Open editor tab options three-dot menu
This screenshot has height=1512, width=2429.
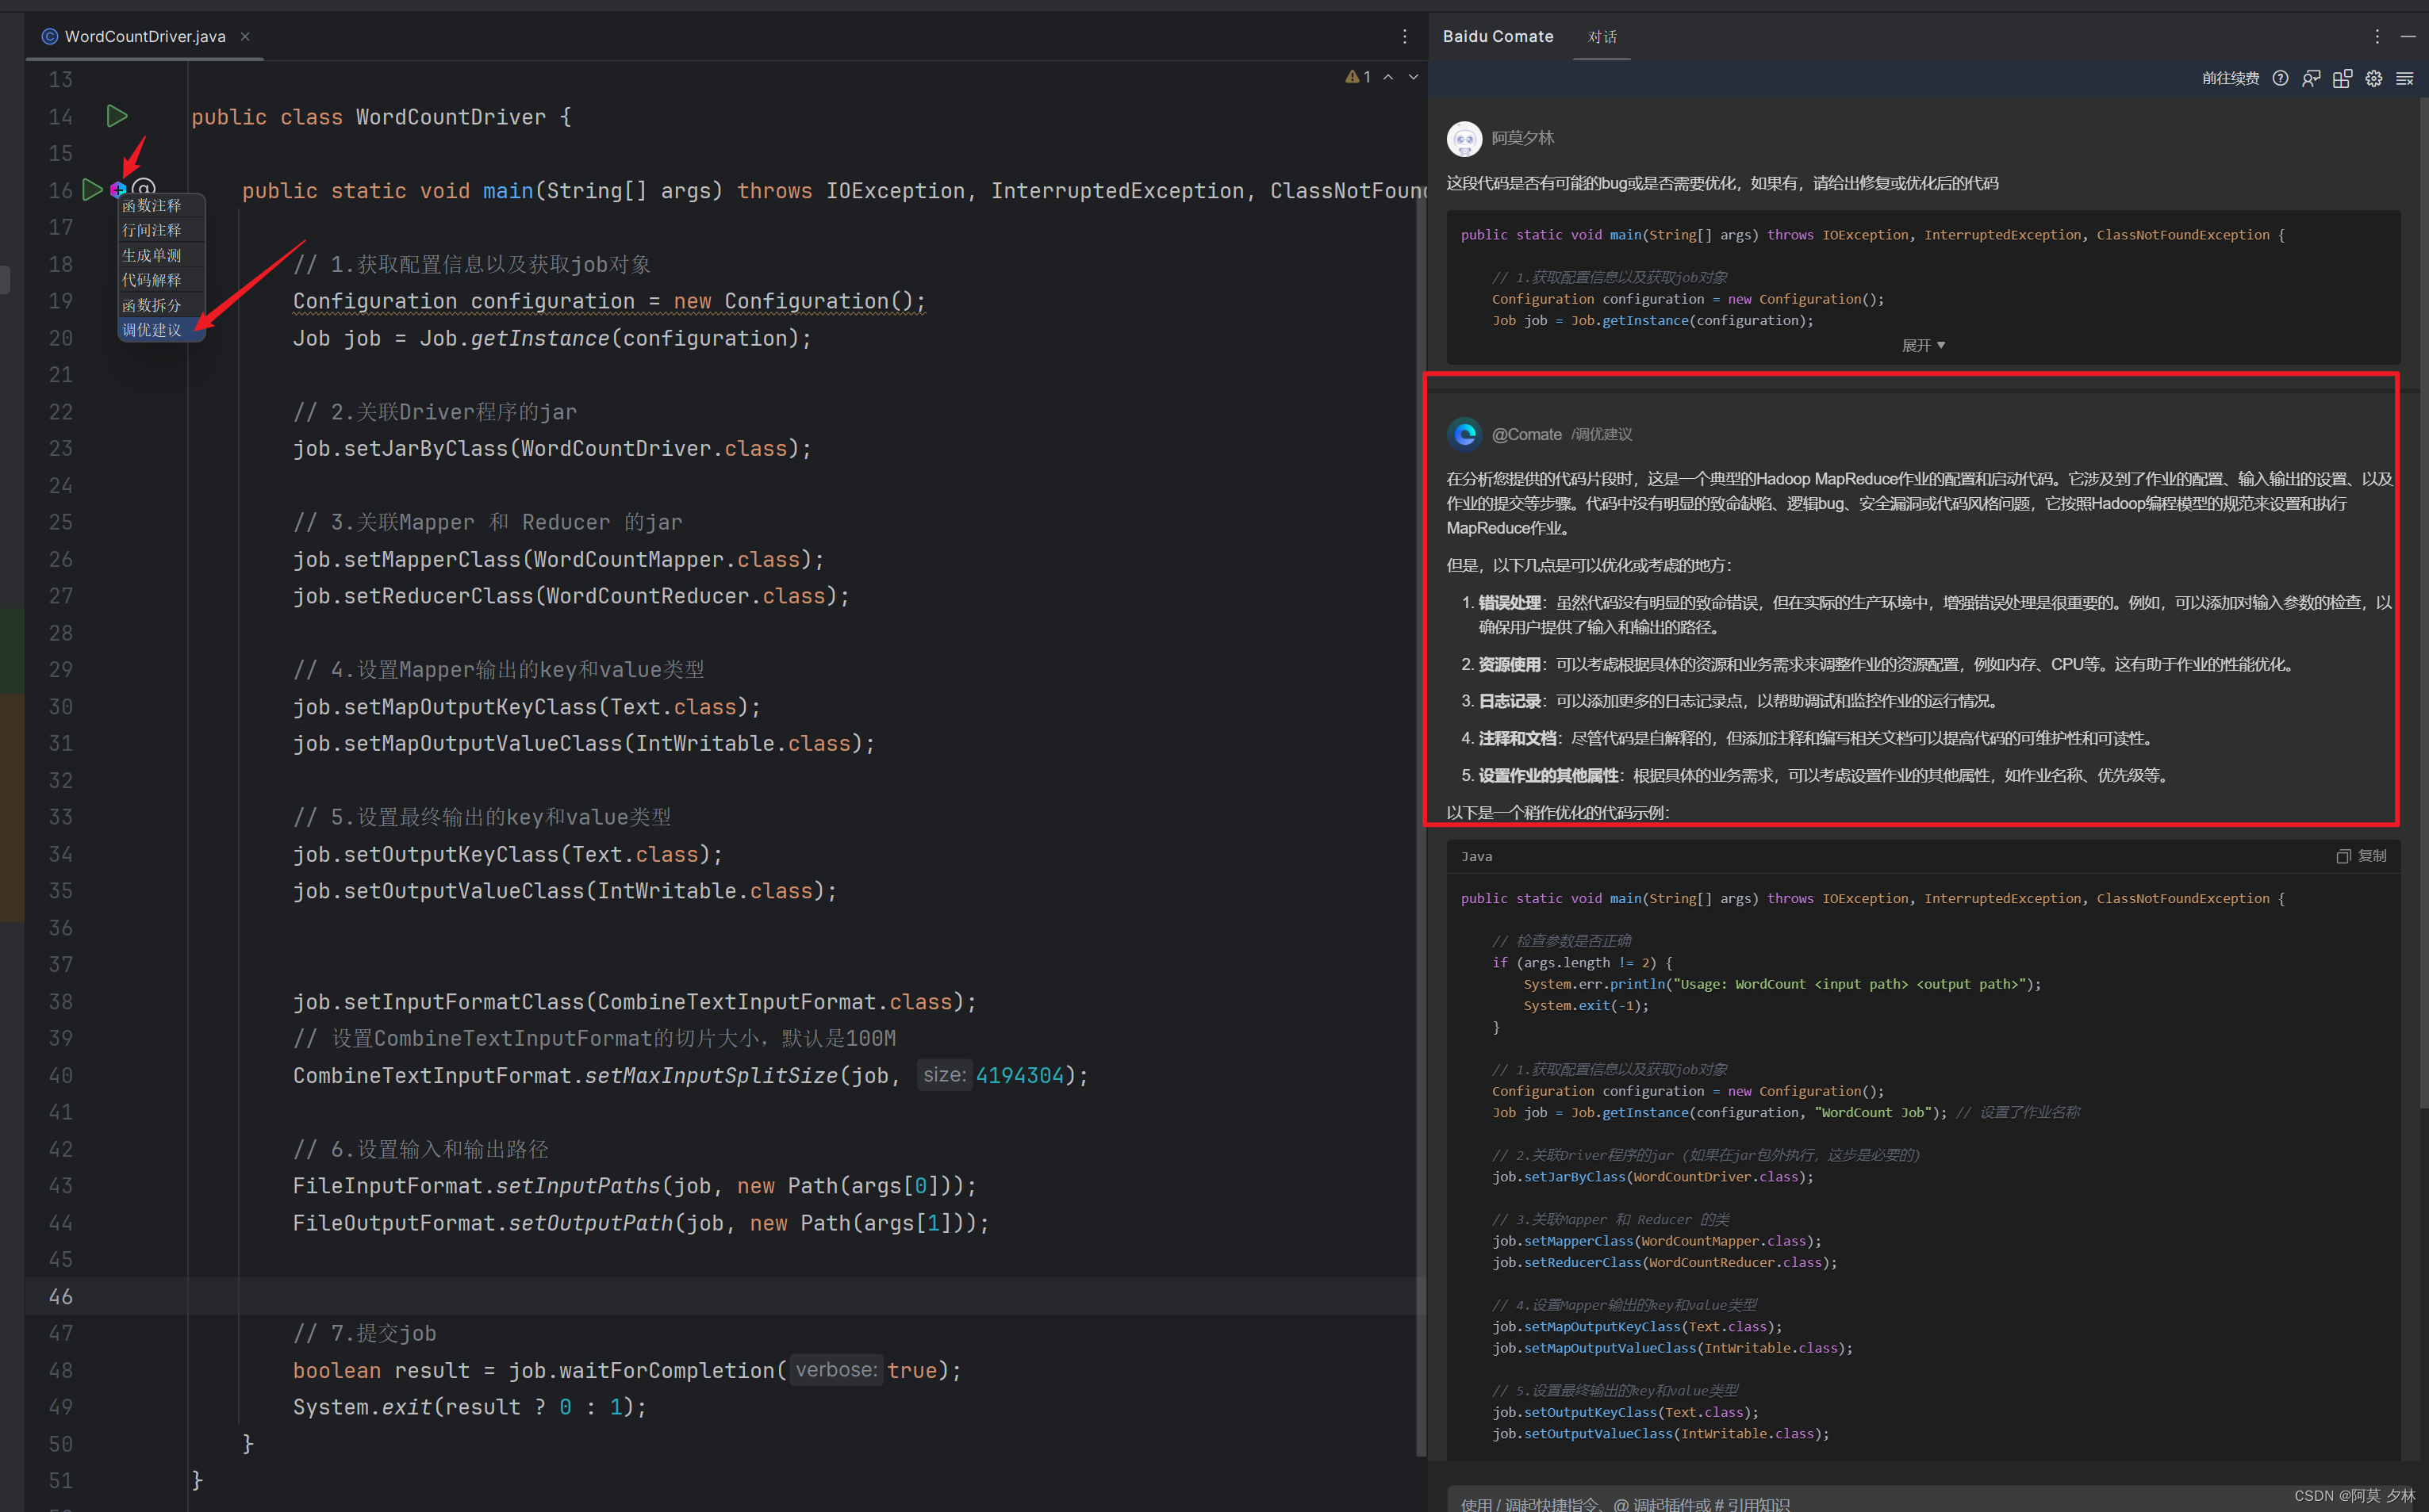point(1405,37)
